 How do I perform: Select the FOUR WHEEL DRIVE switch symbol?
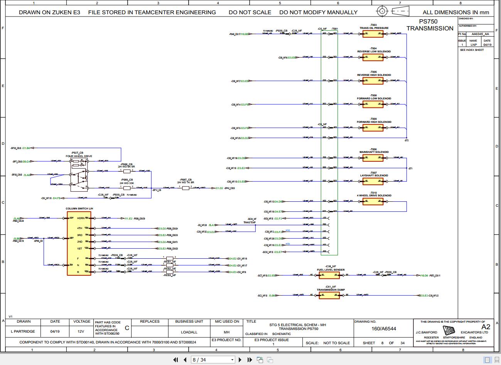pyautogui.click(x=79, y=175)
